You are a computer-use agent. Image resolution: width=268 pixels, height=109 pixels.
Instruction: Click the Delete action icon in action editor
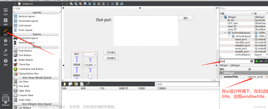[x=82, y=84]
